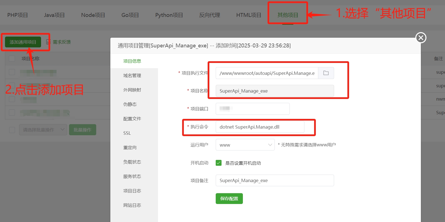Click the 项目名称 column header
Viewport: 445px width, 222px height.
[30, 59]
